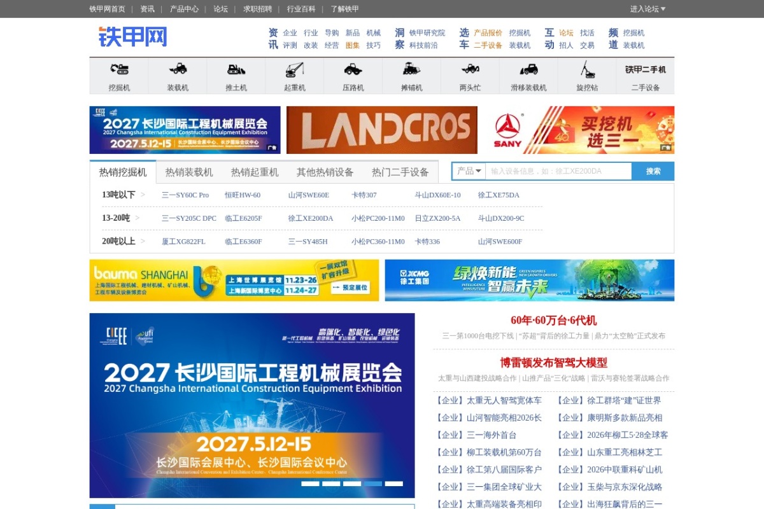Open the 徐工XE200DA model link
Screen dimensions: 764x509
311,218
